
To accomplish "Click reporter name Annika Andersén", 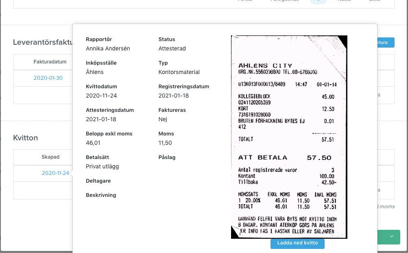I will (108, 49).
